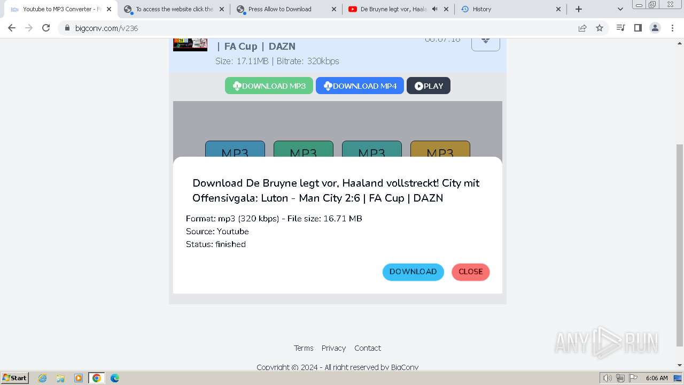Open the Chrome three-dot menu
Viewport: 684px width, 385px height.
point(673,28)
